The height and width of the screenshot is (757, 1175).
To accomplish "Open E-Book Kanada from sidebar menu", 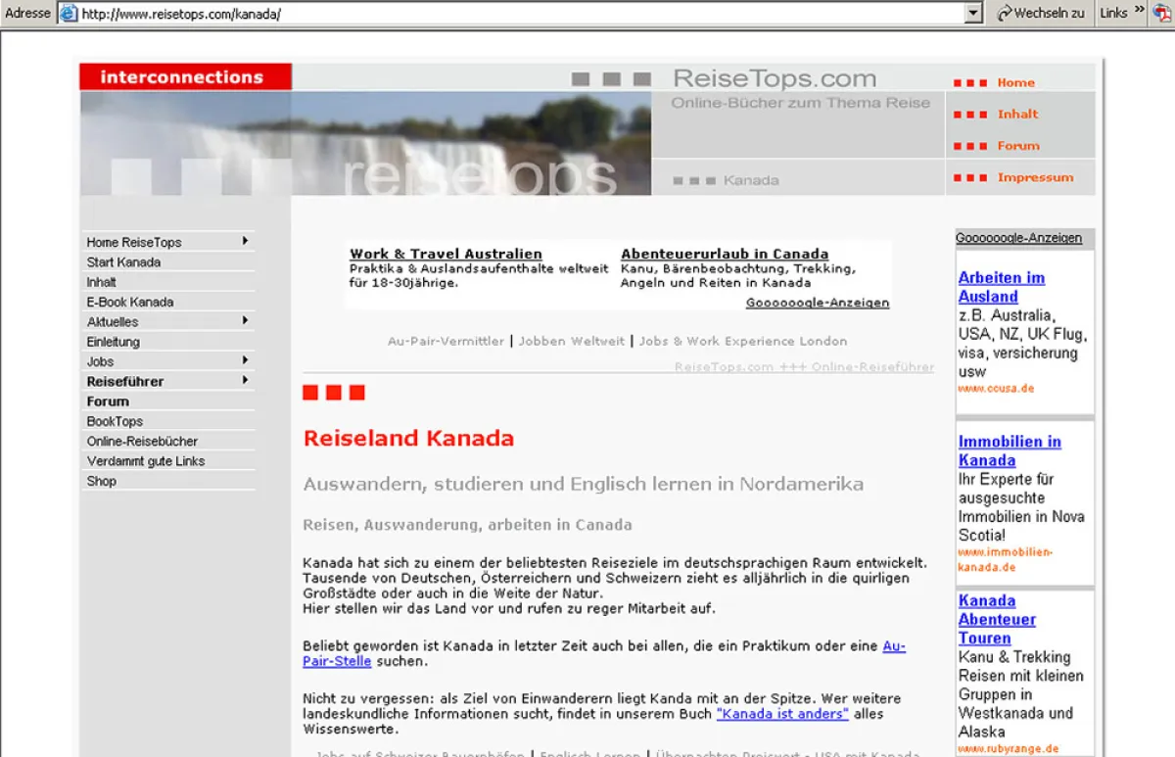I will pyautogui.click(x=129, y=303).
